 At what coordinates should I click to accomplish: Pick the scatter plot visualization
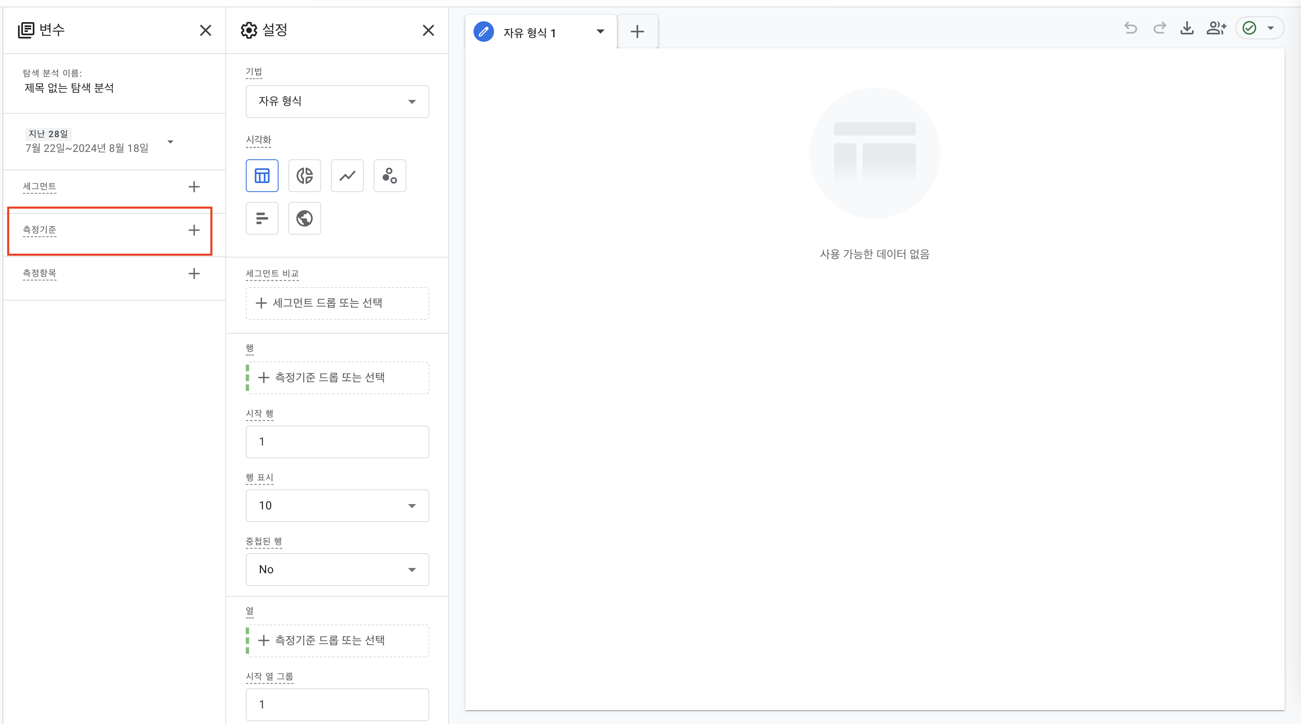pos(390,176)
